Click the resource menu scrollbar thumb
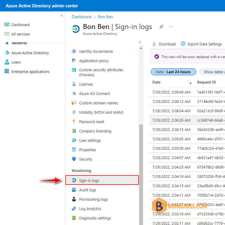 (141, 174)
